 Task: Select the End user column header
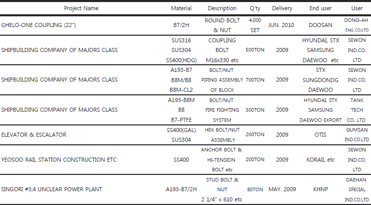(x=321, y=8)
